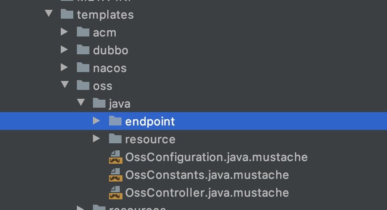The image size is (387, 210).
Task: Click the OssConstants mustache file icon
Action: (x=115, y=175)
